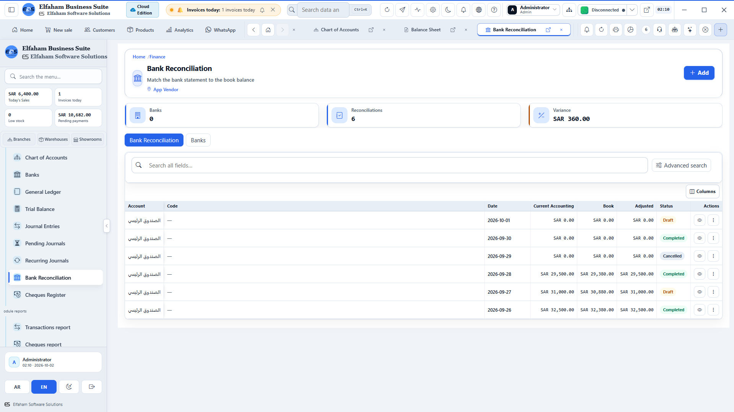The image size is (734, 412).
Task: Collapse sidebar with the chevron handle
Action: pos(107,226)
